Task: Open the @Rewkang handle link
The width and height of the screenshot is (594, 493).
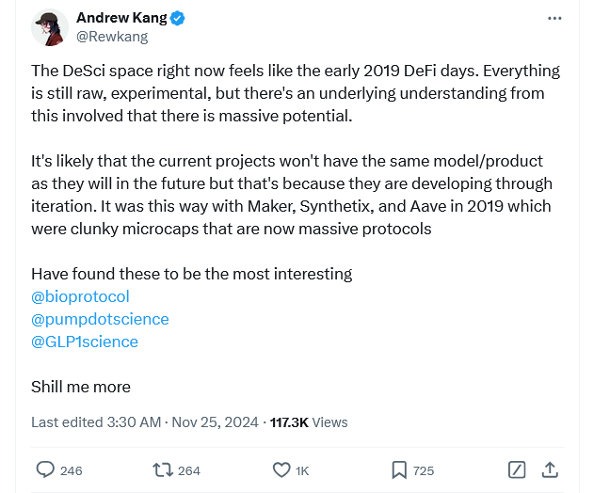Action: (x=112, y=37)
